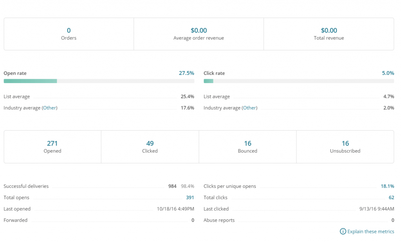Open the 271 Opened recipients count
Image resolution: width=401 pixels, height=242 pixels.
(52, 144)
